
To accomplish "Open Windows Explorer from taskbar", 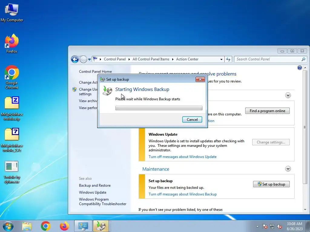I will [27, 226].
